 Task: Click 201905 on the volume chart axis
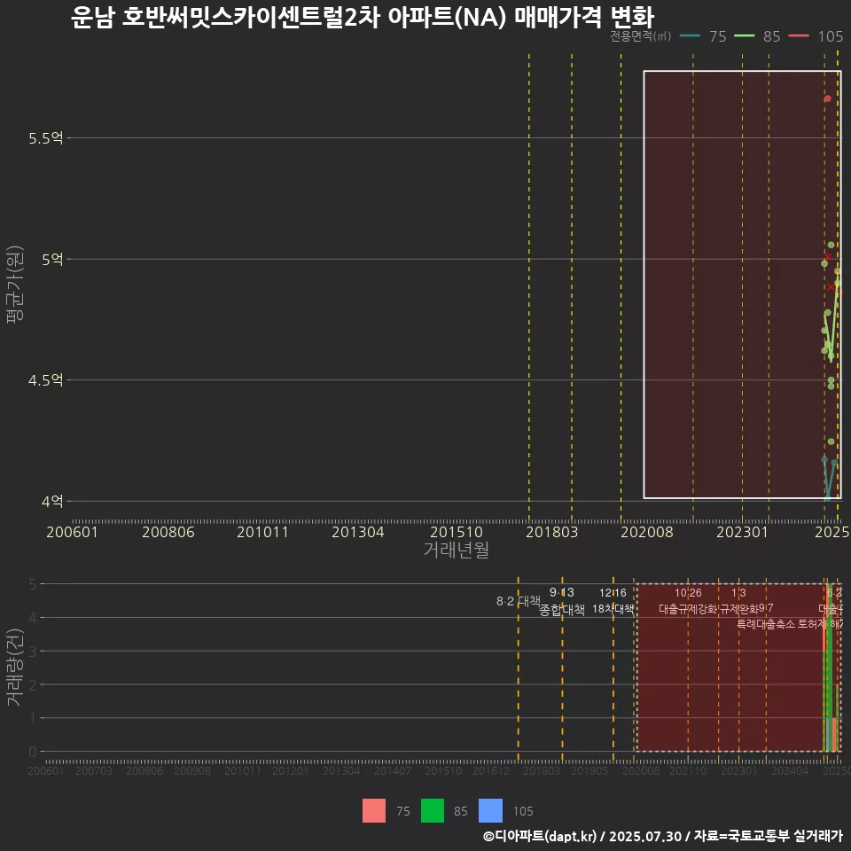click(589, 770)
